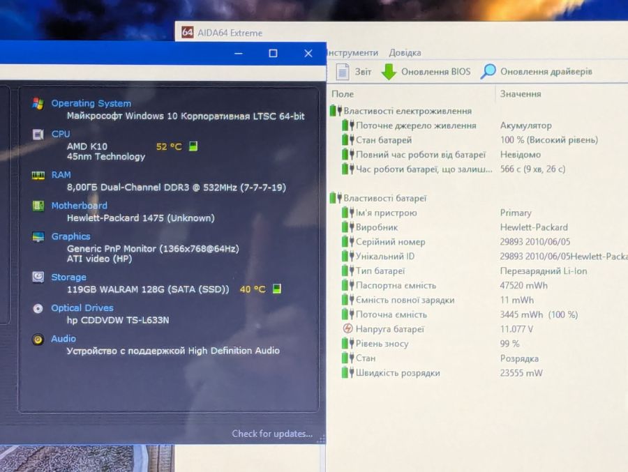Click the Значення column header
This screenshot has width=628, height=472.
521,94
